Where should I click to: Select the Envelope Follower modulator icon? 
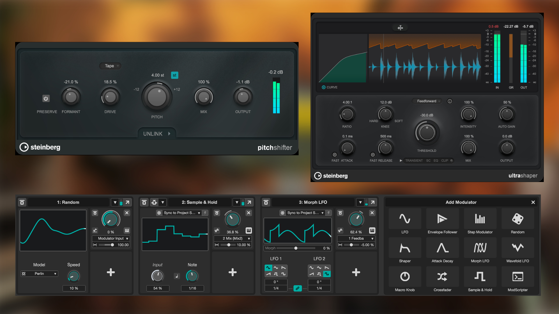click(x=442, y=219)
